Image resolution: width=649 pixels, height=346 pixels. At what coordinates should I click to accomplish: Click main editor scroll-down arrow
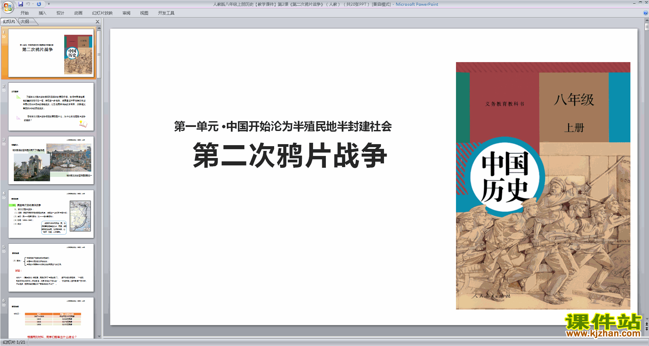click(x=647, y=319)
